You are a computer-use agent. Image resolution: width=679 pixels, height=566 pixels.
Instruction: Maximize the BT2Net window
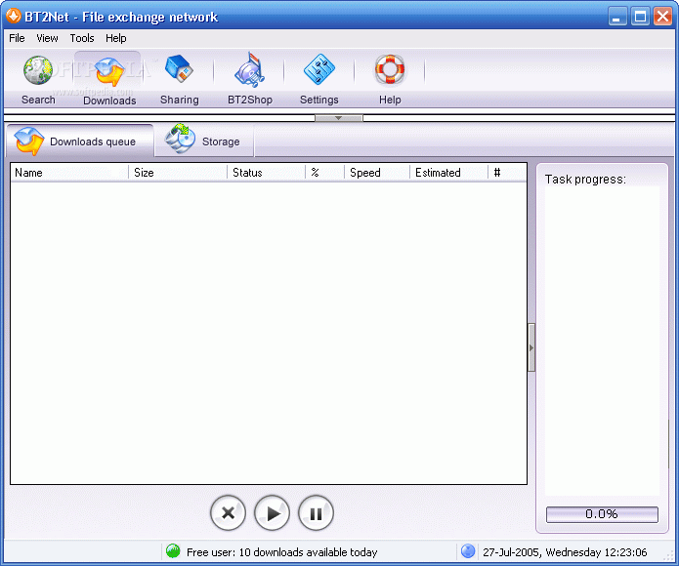(x=640, y=17)
